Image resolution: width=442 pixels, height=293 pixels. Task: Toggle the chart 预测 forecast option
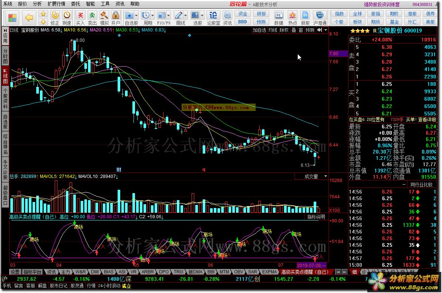[310, 30]
